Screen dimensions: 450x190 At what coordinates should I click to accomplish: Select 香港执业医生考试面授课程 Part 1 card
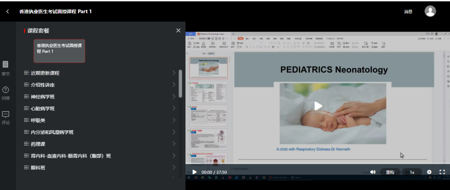[59, 51]
